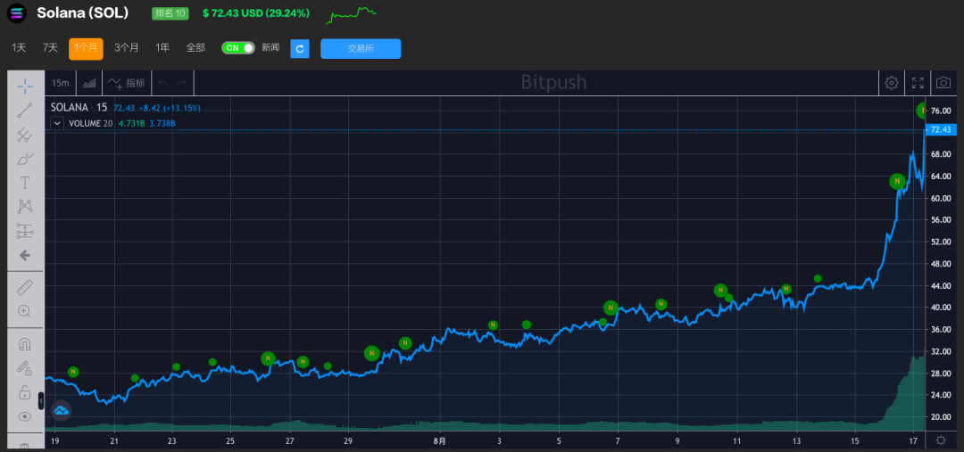Select the ruler measure tool
This screenshot has width=964, height=452.
(25, 287)
